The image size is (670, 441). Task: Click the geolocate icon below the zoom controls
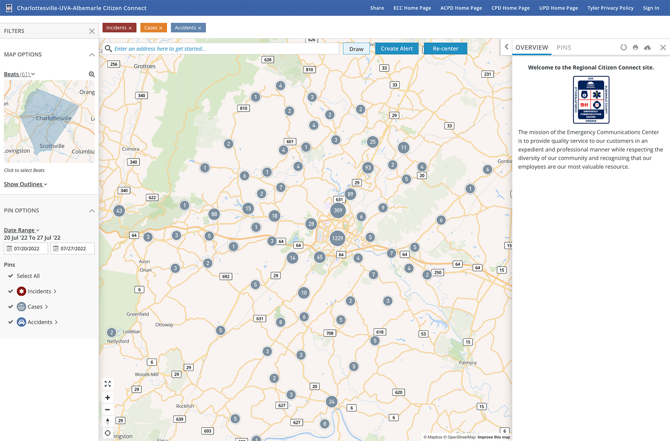point(108,433)
